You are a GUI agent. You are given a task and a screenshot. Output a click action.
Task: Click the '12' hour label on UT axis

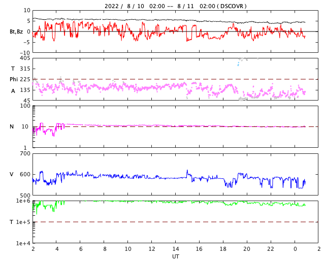[x=152, y=249]
